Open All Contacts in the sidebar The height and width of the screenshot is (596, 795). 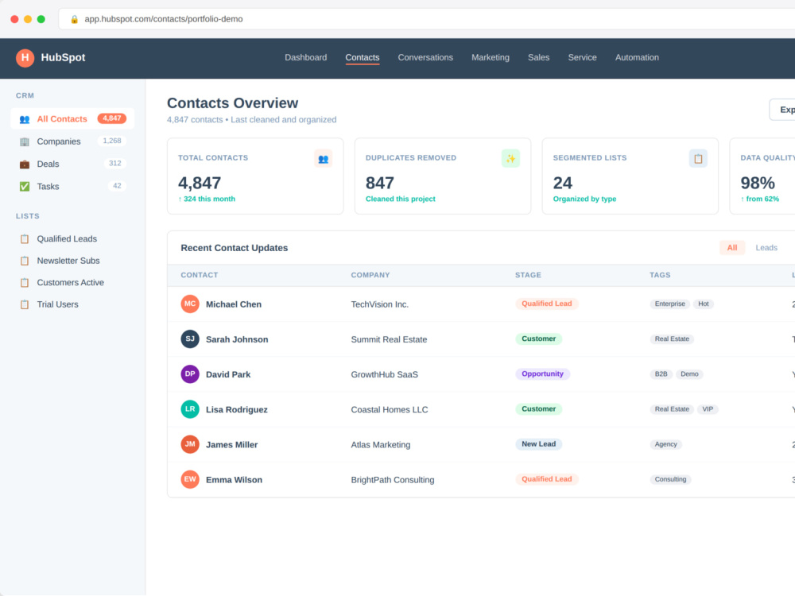coord(72,119)
